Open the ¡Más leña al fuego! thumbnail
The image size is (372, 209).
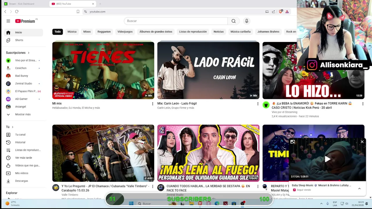coord(208,153)
